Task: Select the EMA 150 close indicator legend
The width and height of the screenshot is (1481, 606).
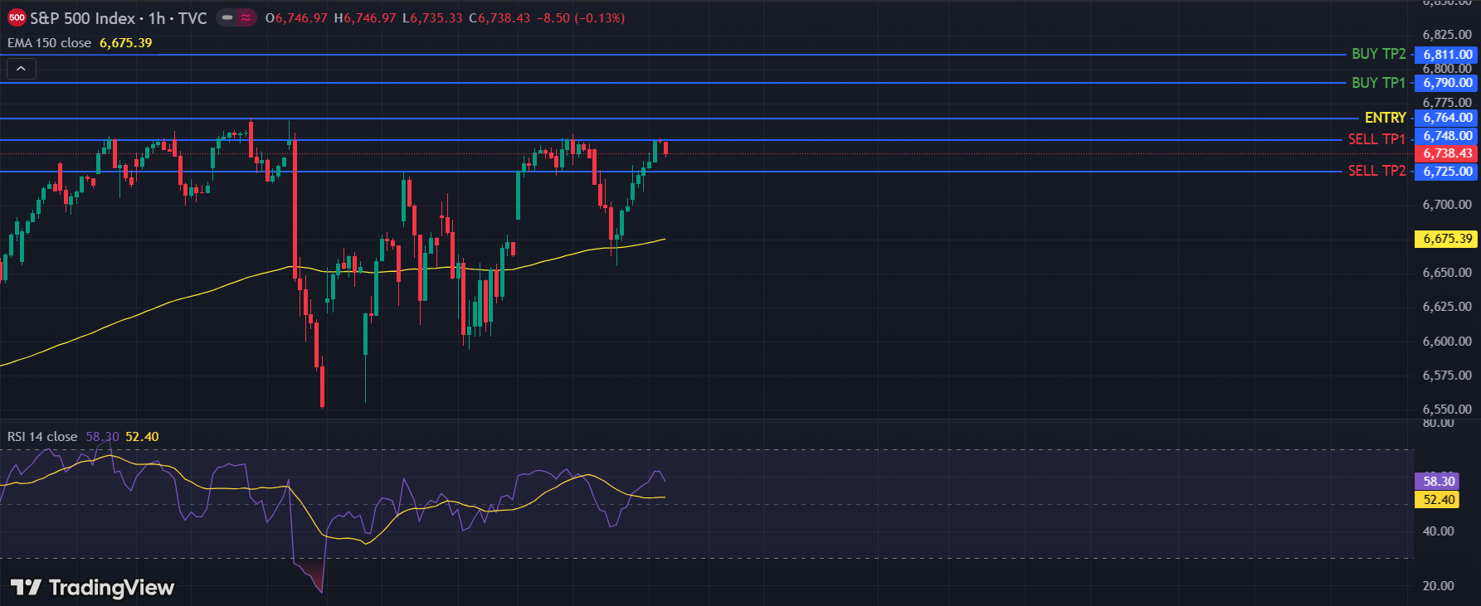Action: point(50,43)
